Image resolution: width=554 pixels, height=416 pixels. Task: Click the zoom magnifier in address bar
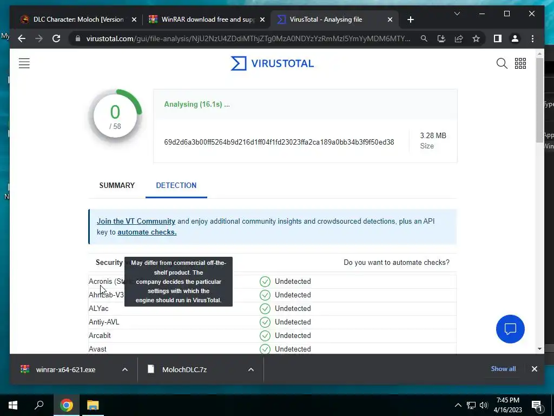coord(424,38)
